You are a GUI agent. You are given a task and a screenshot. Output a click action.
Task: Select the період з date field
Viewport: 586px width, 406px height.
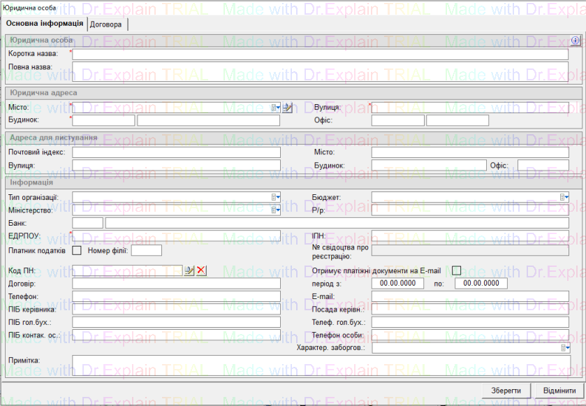[x=398, y=284]
